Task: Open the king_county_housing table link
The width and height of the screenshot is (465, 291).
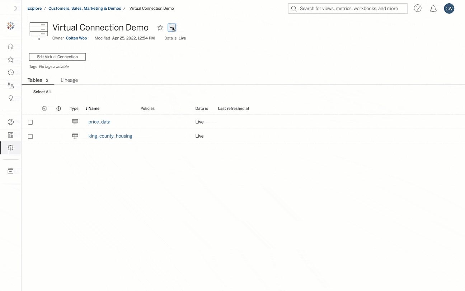Action: [110, 136]
